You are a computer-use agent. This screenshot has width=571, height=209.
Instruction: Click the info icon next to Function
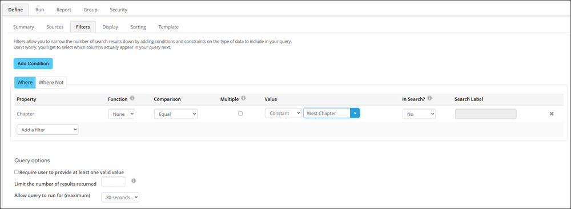tap(132, 98)
